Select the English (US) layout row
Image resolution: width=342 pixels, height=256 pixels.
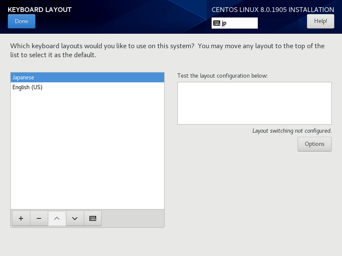click(87, 87)
